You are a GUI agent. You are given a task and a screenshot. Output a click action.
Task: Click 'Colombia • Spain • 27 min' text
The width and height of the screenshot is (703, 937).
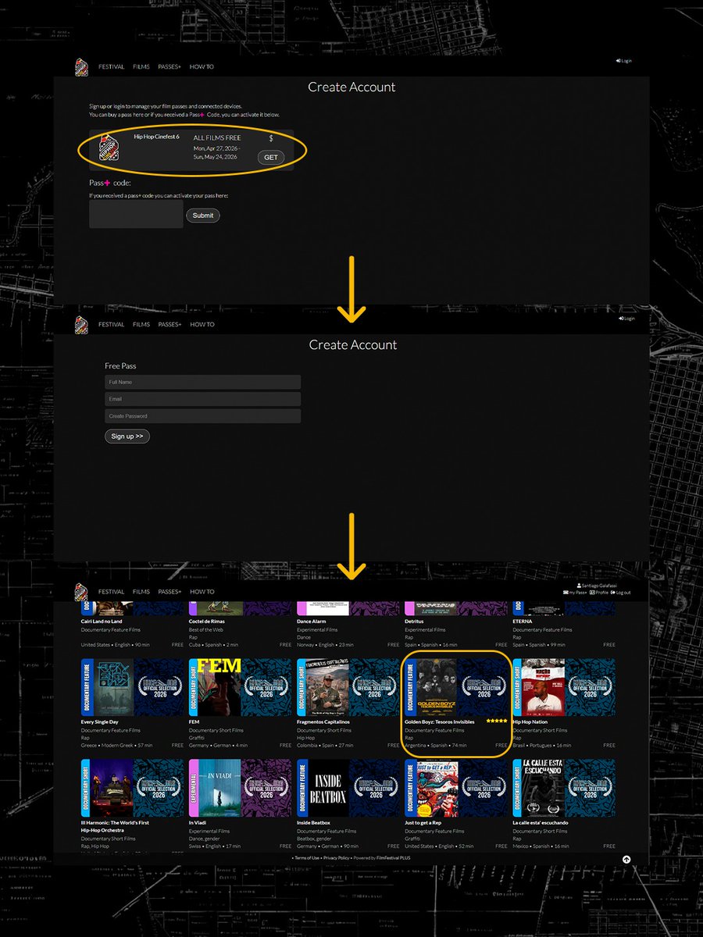(x=325, y=746)
